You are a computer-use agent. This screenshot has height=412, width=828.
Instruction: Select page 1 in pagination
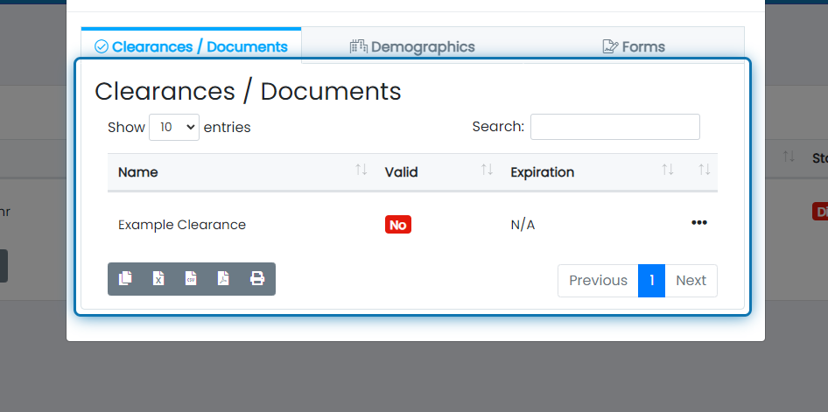coord(651,281)
